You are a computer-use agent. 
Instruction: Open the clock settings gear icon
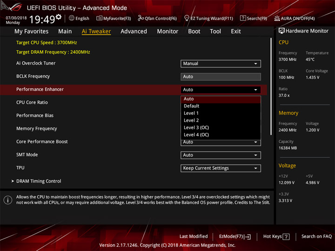[x=59, y=17]
